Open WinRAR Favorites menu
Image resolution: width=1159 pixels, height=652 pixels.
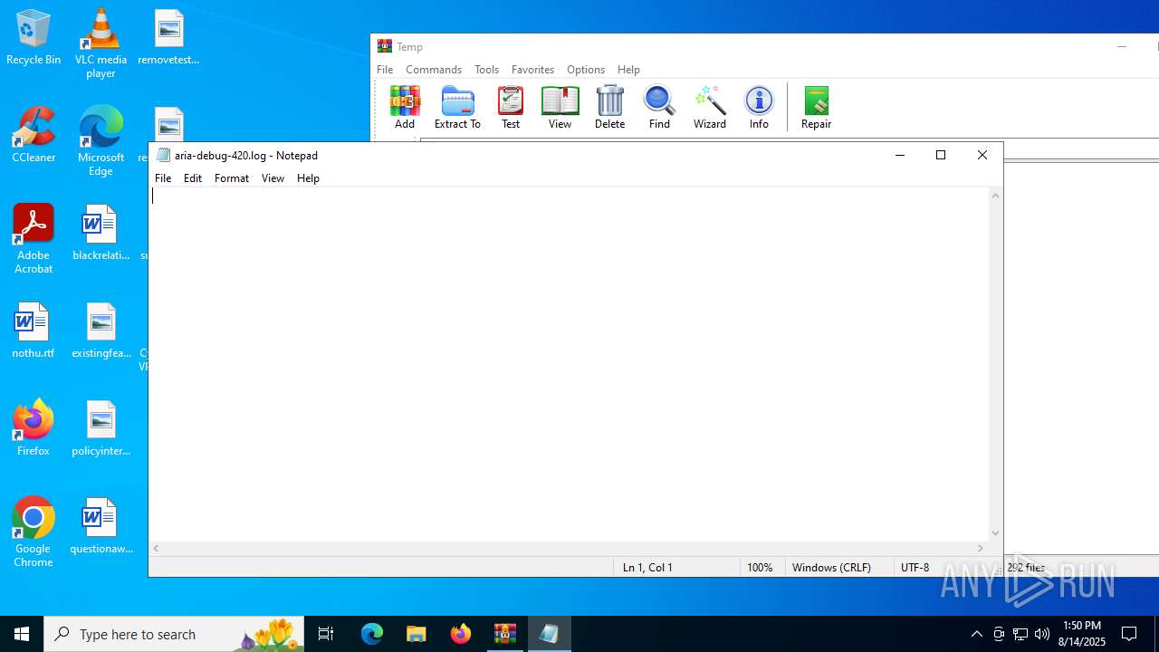pyautogui.click(x=532, y=70)
